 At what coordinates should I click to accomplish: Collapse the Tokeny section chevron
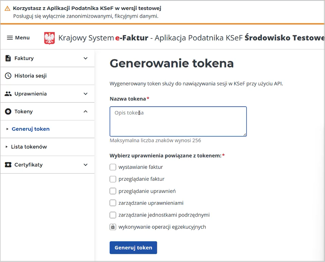(86, 111)
